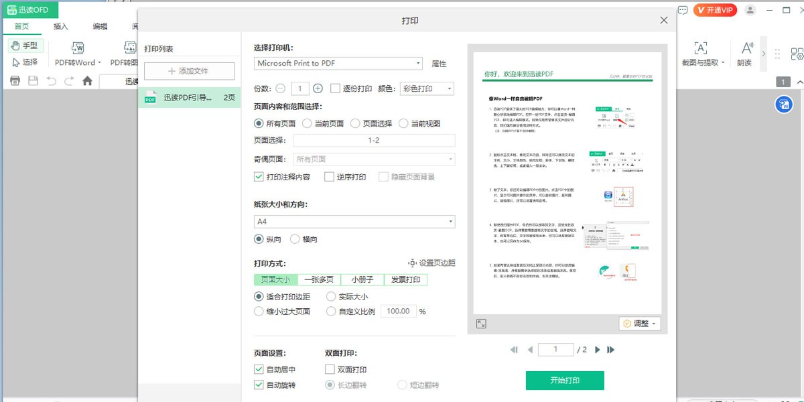804x402 pixels.
Task: Switch to the 小册子 print mode tab
Action: (362, 279)
